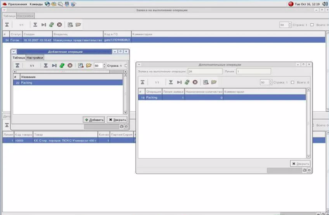This screenshot has height=215, width=329.
Task: Open the Команды menu
Action: pyautogui.click(x=36, y=4)
